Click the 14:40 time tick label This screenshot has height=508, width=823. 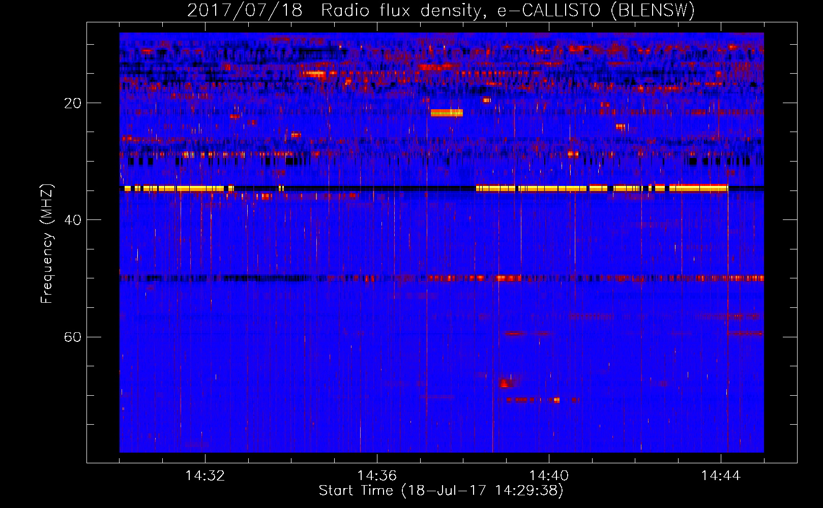(x=549, y=476)
